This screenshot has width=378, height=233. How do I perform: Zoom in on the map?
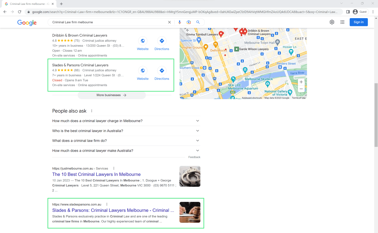(x=301, y=82)
